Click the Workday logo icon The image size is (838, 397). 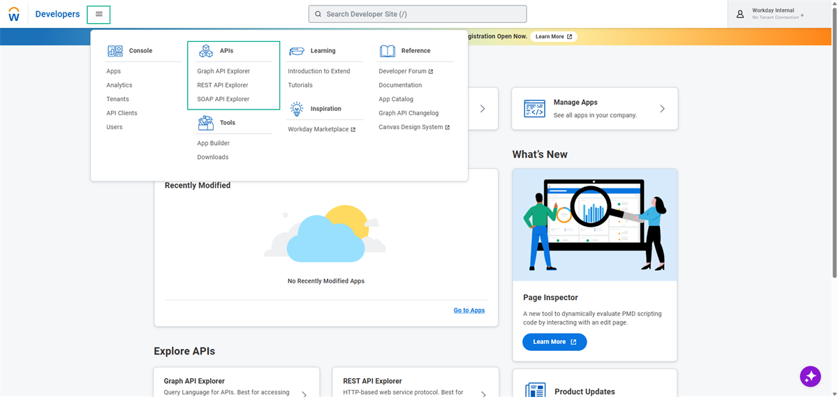coord(14,14)
